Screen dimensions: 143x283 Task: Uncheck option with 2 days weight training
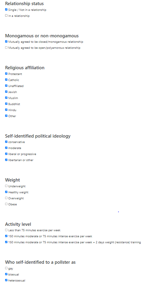point(6,242)
